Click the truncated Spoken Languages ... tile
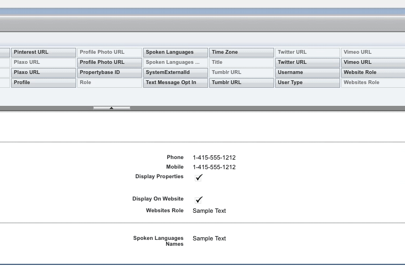The height and width of the screenshot is (275, 405). pyautogui.click(x=176, y=62)
